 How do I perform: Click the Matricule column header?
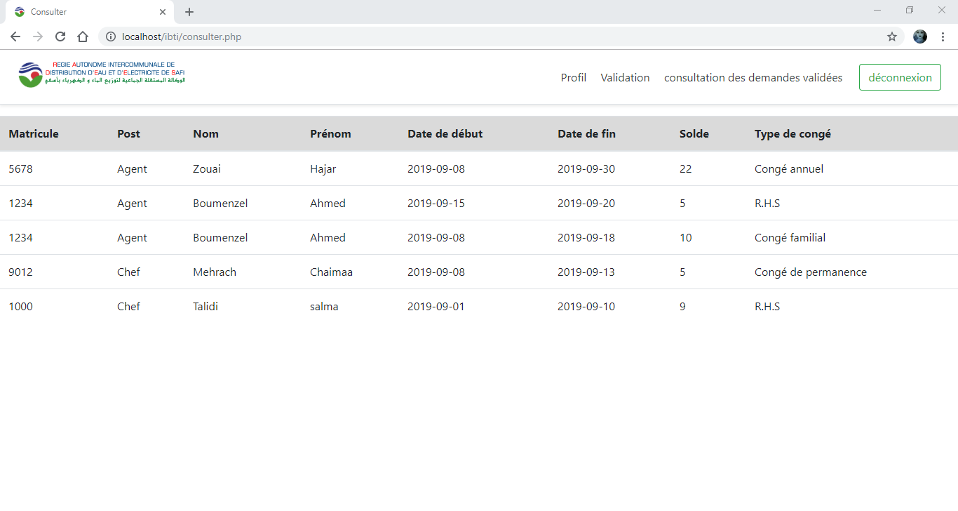pos(33,133)
